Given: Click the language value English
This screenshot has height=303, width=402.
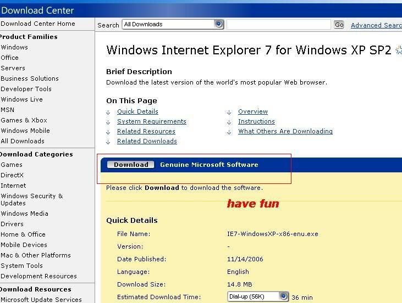Looking at the screenshot, I should [x=238, y=272].
